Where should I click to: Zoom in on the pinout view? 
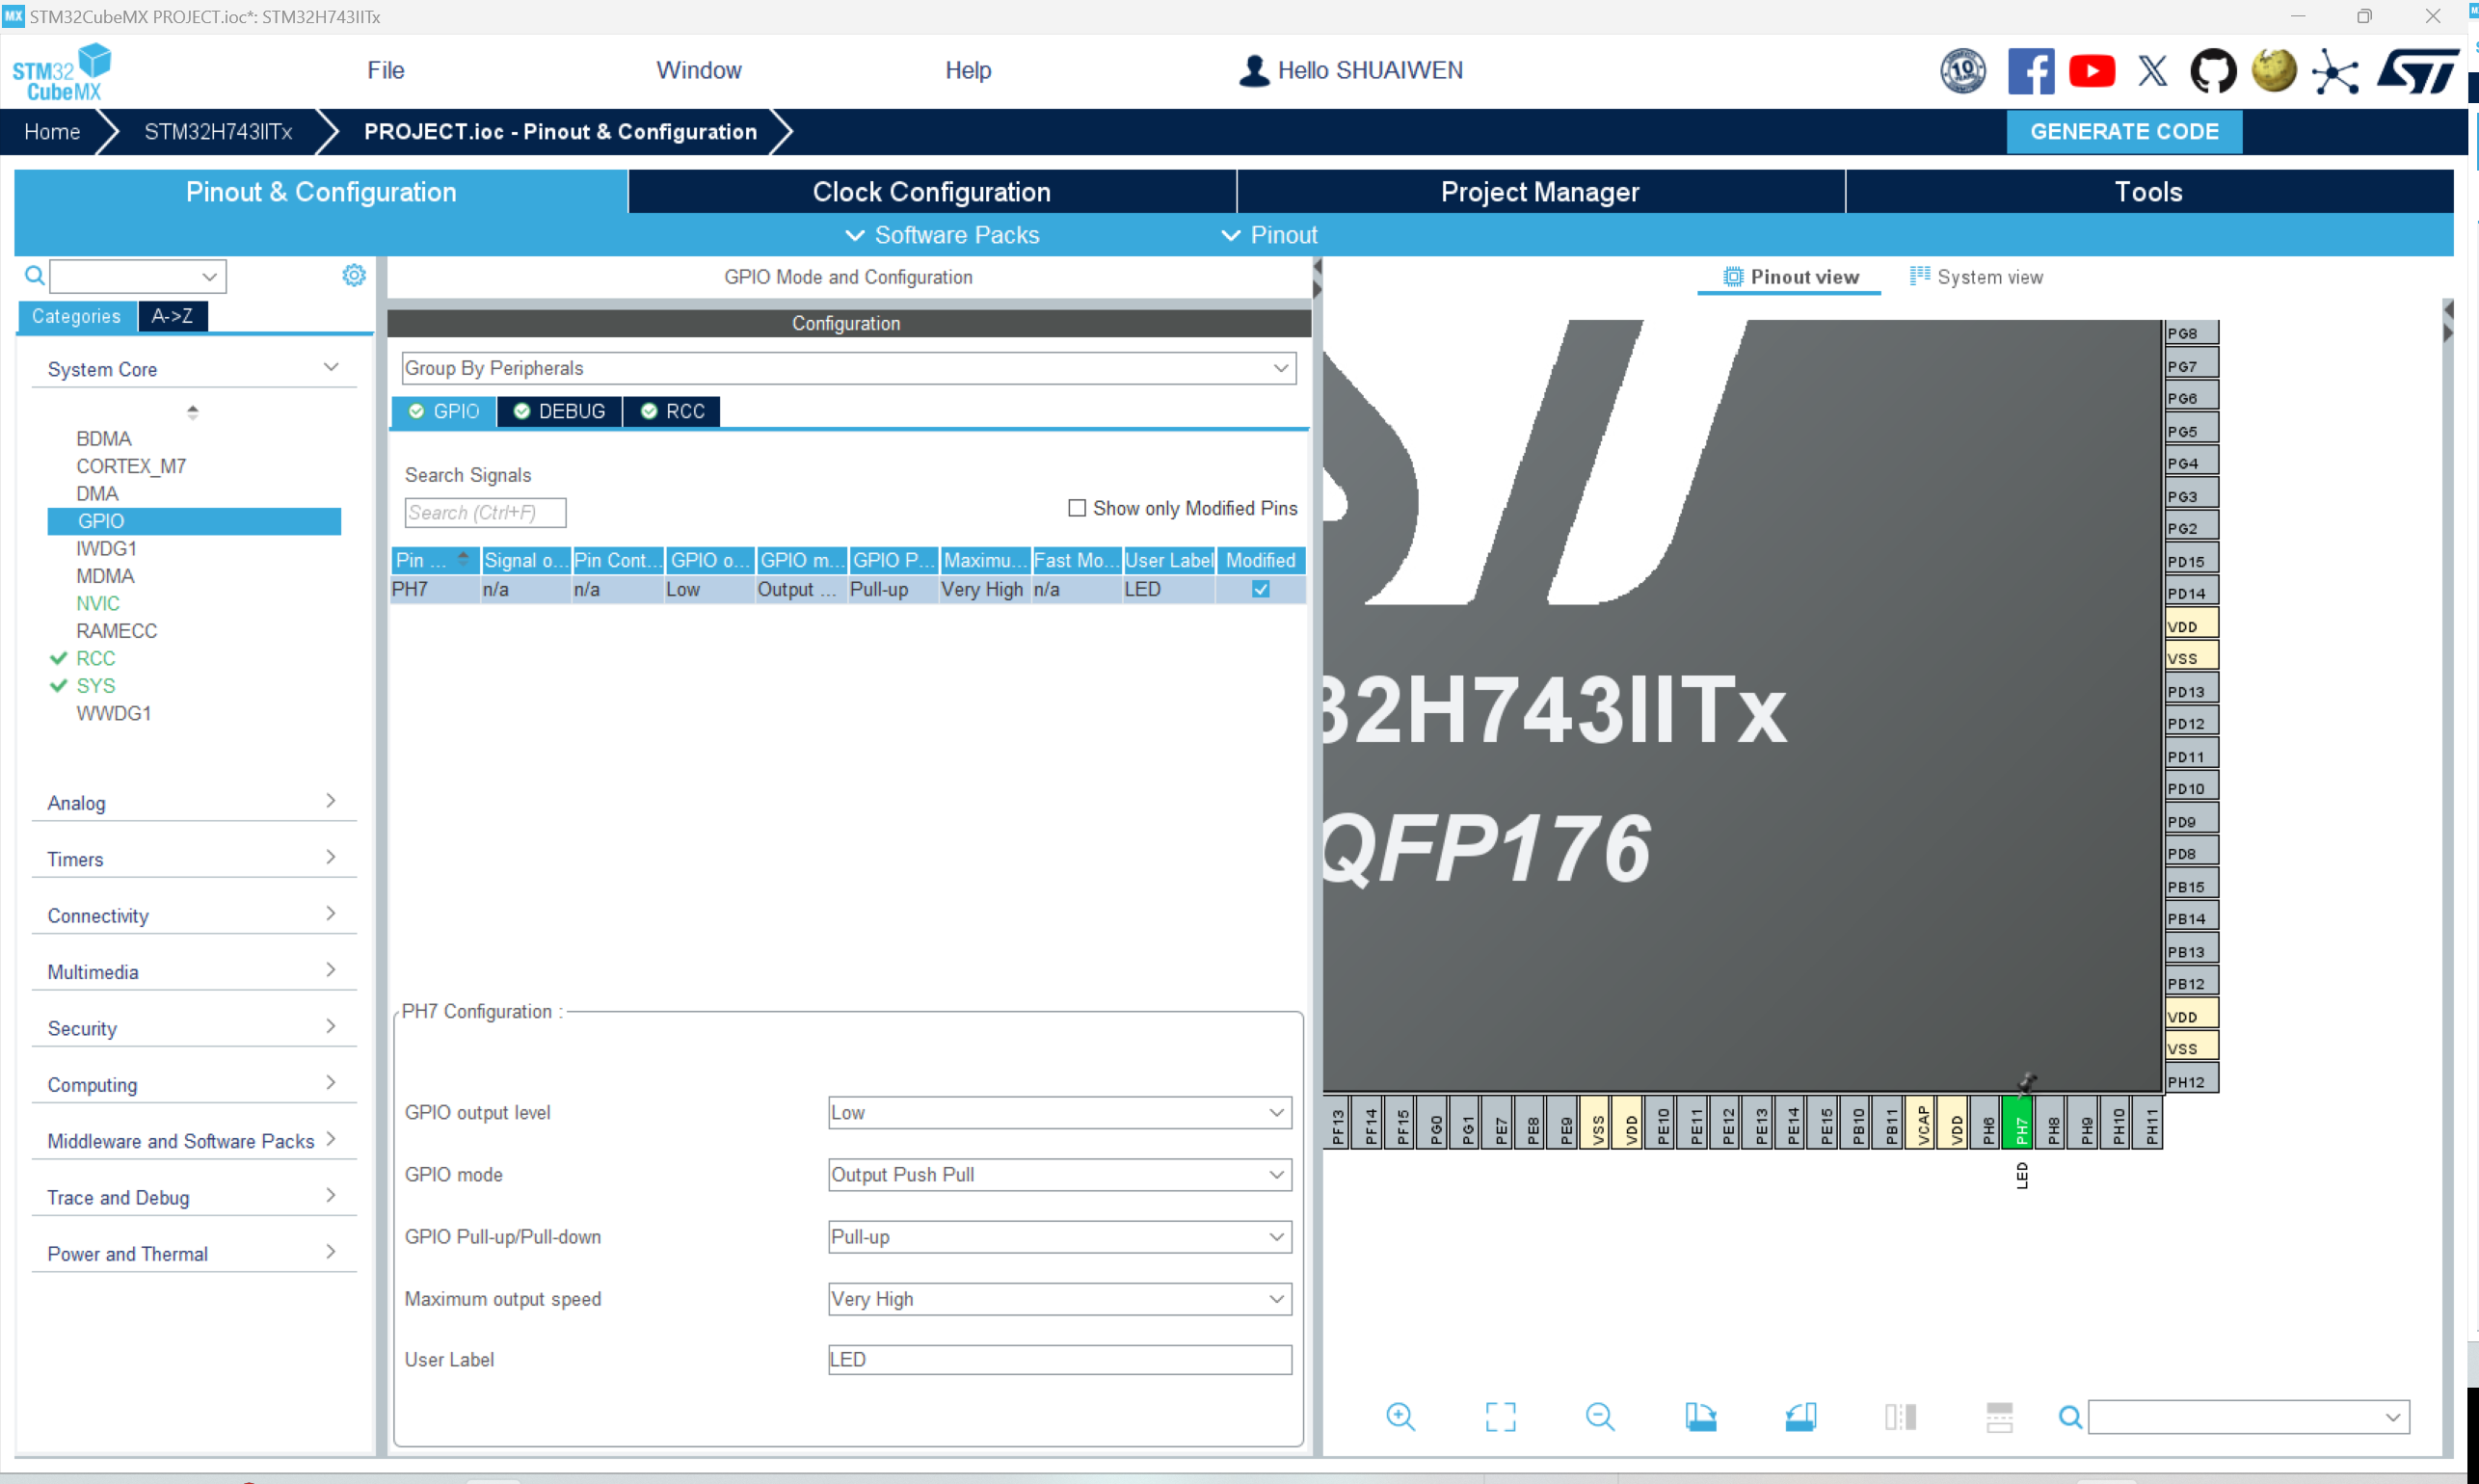[1400, 1416]
